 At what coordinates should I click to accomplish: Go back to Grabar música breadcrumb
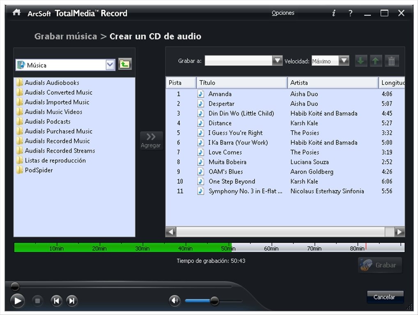[x=66, y=36]
